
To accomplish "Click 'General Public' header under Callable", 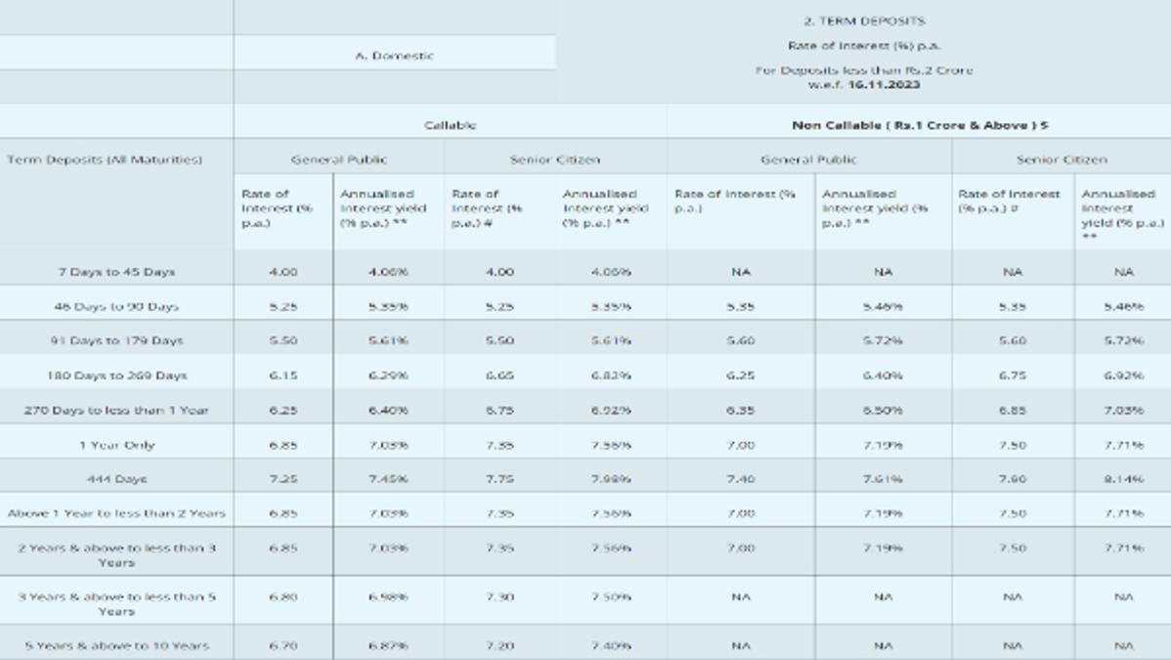I will click(x=339, y=159).
